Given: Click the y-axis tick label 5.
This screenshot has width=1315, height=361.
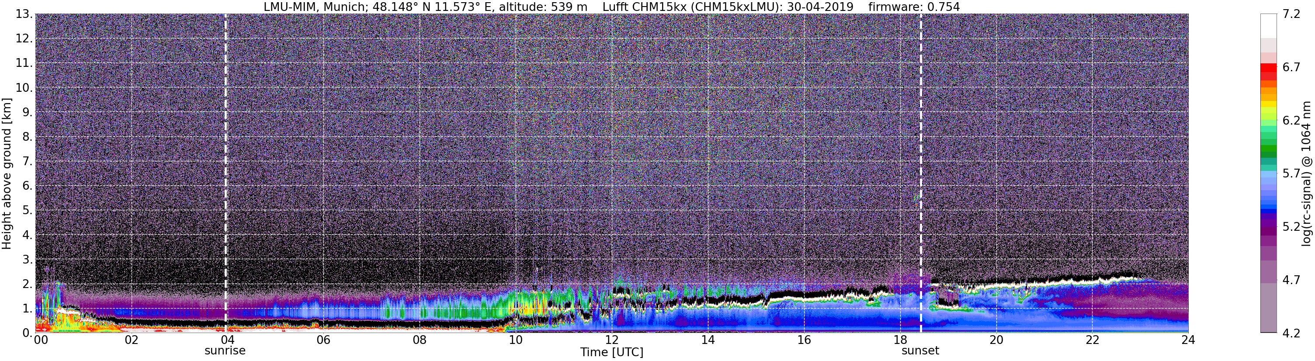Looking at the screenshot, I should click(x=27, y=210).
